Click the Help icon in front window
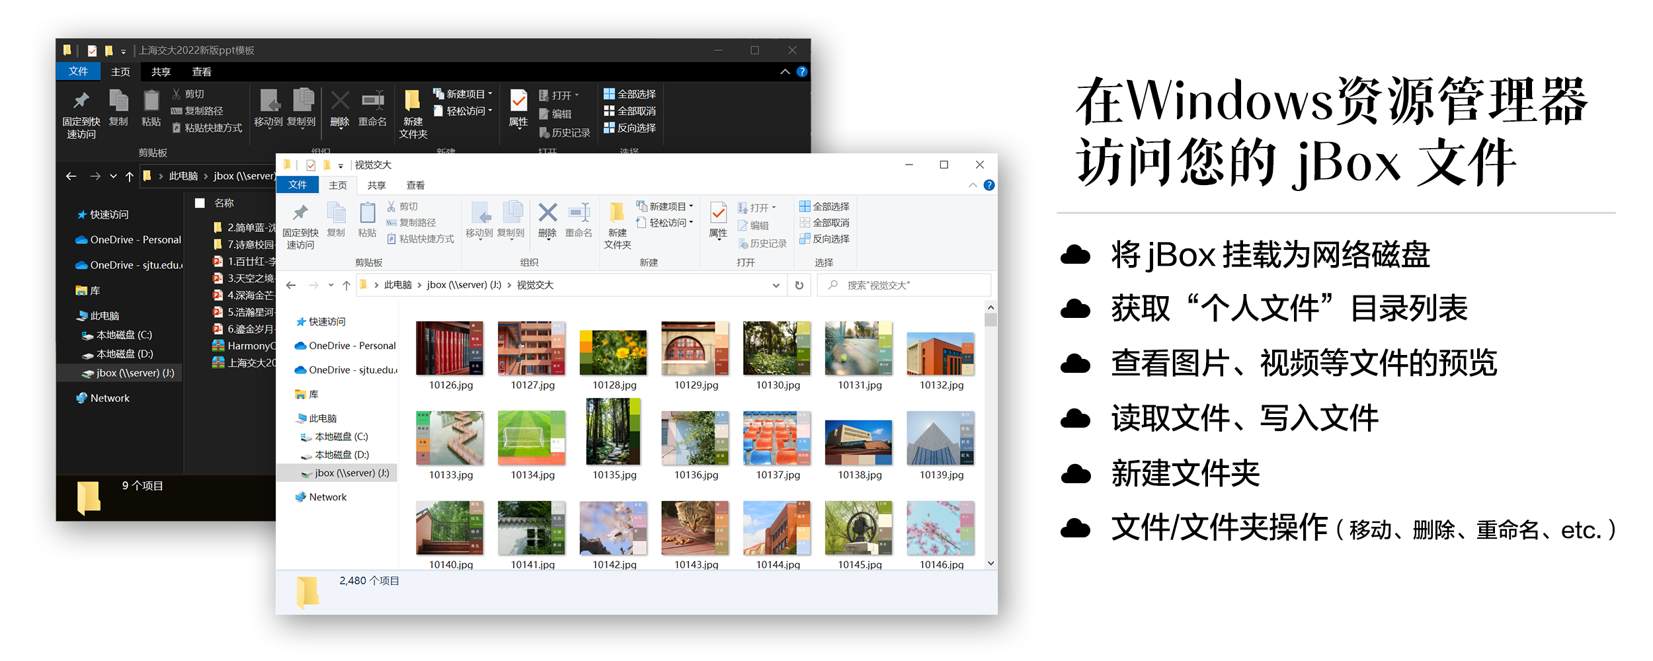 pos(988,185)
